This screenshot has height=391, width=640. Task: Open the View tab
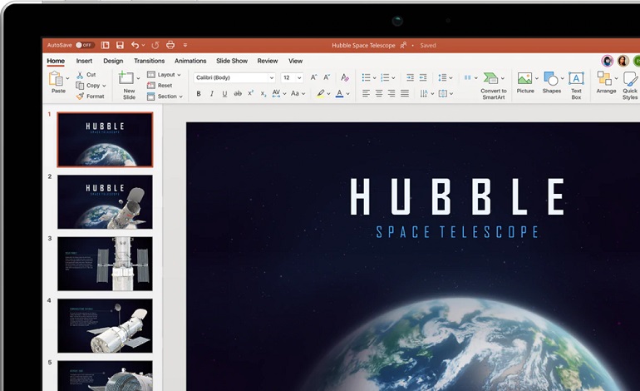point(296,61)
